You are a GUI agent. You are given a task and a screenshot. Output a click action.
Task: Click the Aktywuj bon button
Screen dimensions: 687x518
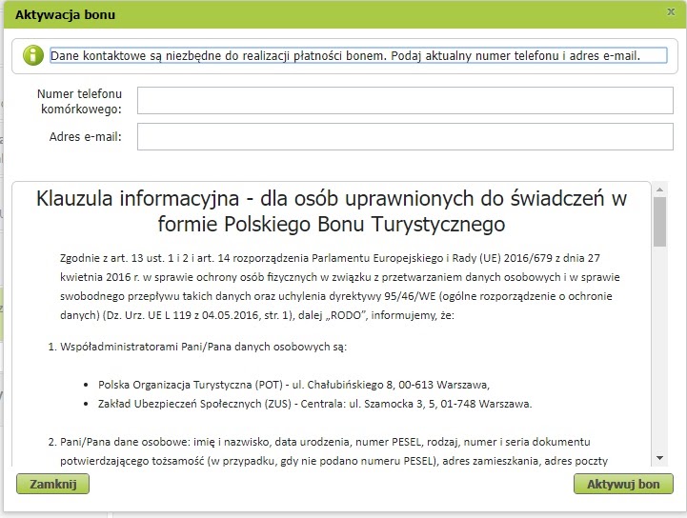[x=623, y=484]
